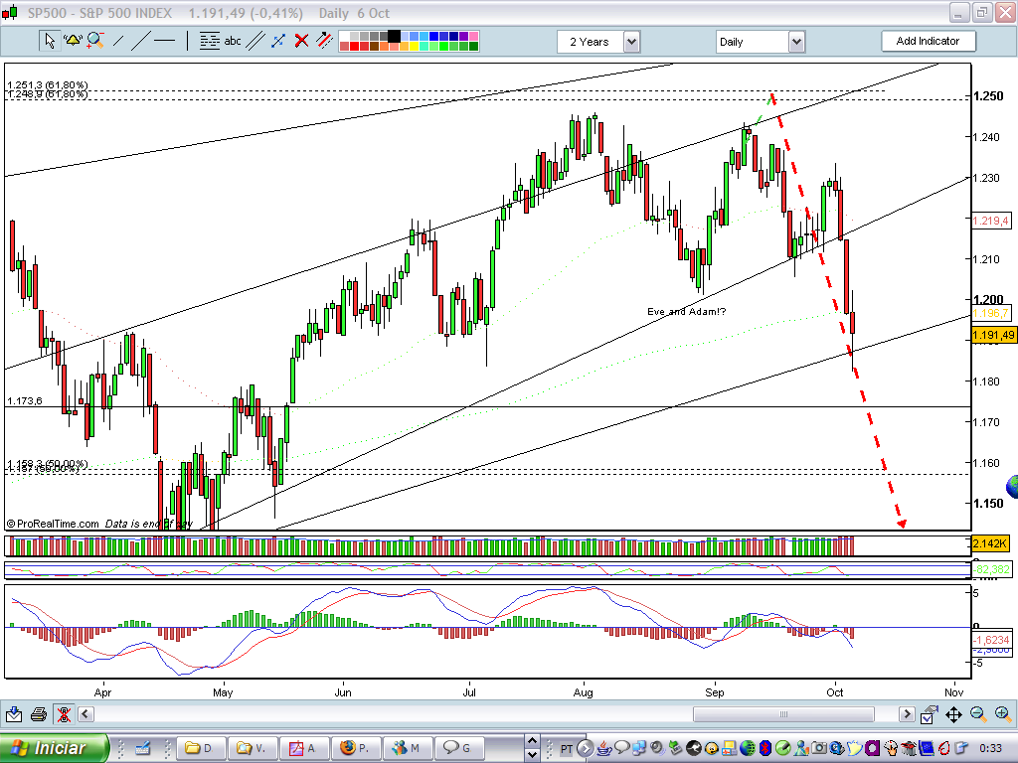This screenshot has height=763, width=1018.
Task: Click the printer icon at bottom left
Action: 38,713
